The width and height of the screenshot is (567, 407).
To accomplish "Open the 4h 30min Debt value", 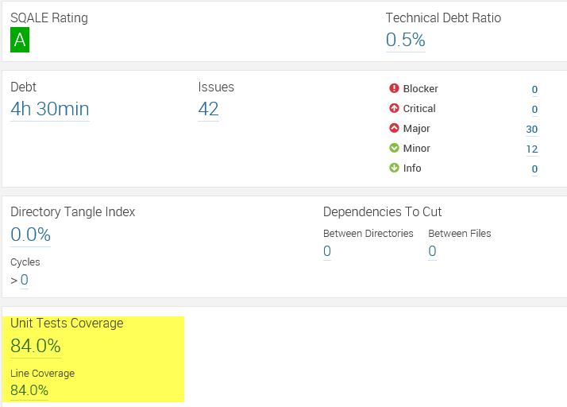I will [x=49, y=109].
